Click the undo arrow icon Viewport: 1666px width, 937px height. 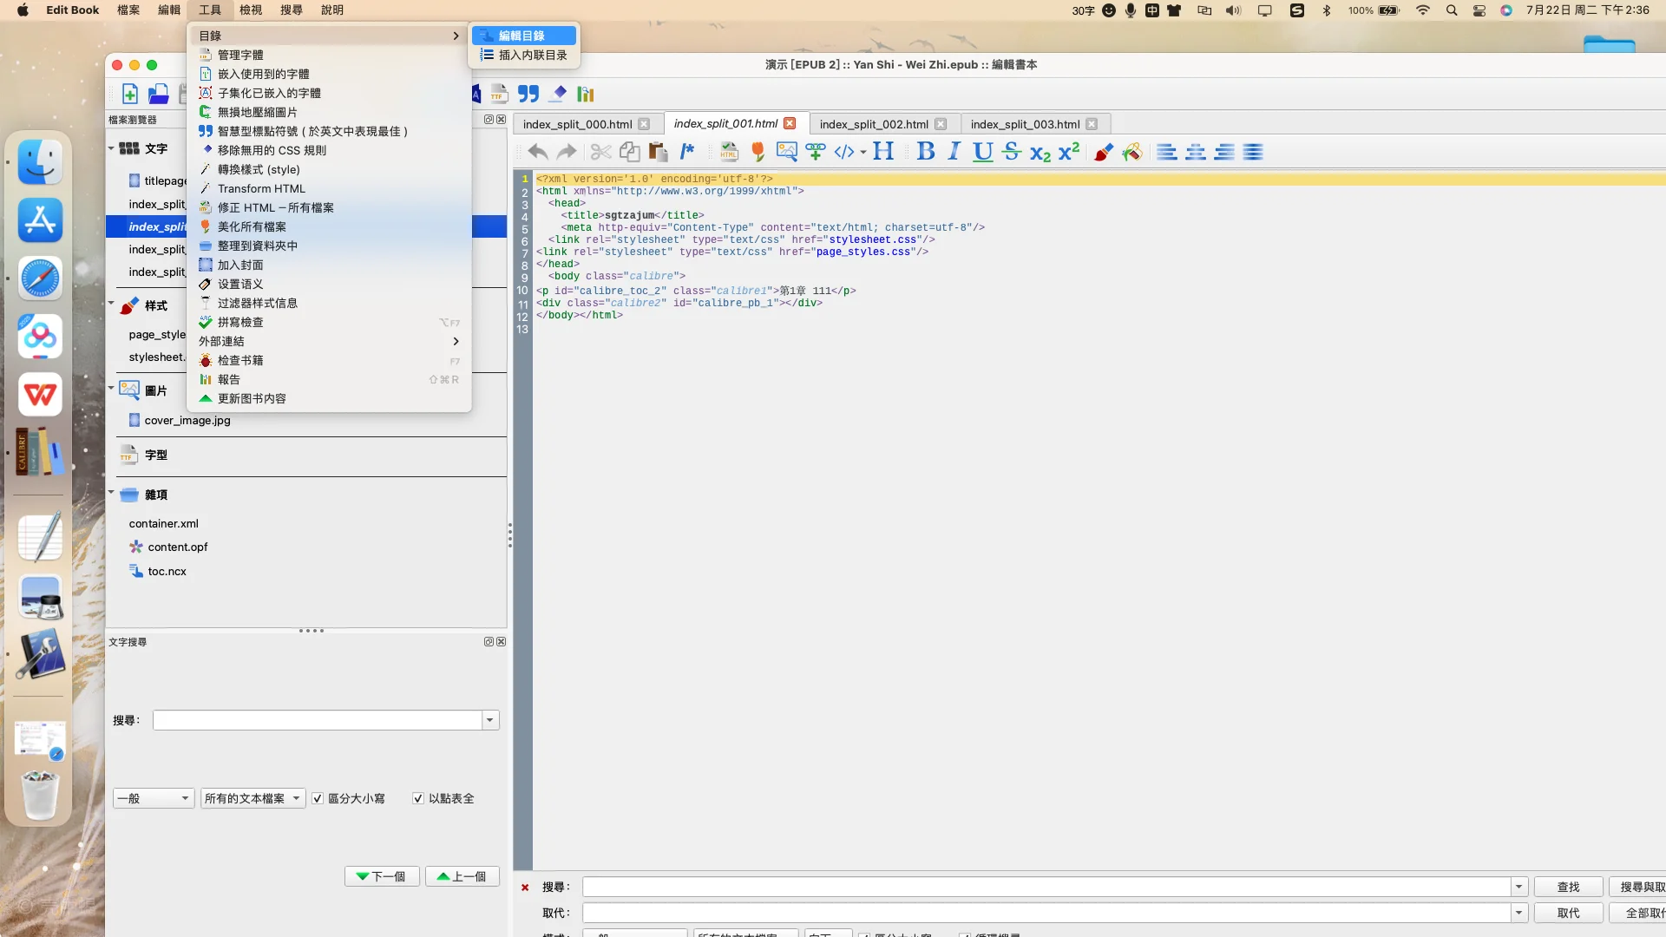537,152
